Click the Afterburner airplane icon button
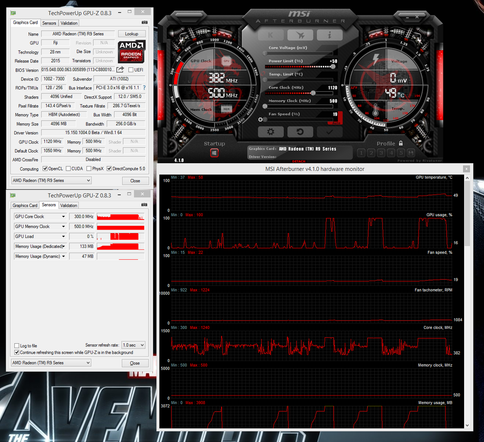Image resolution: width=484 pixels, height=442 pixels. coord(300,35)
